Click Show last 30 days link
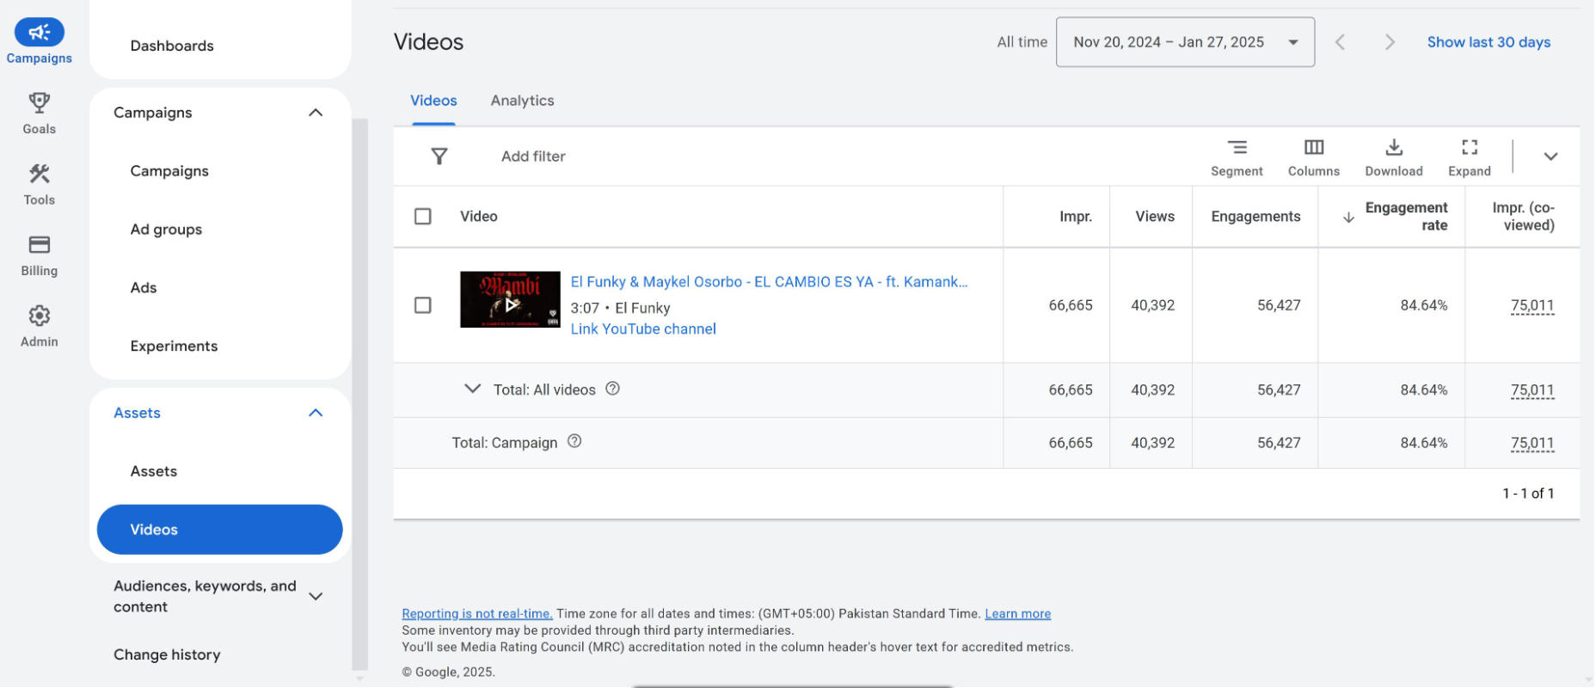This screenshot has height=688, width=1596. 1488,42
